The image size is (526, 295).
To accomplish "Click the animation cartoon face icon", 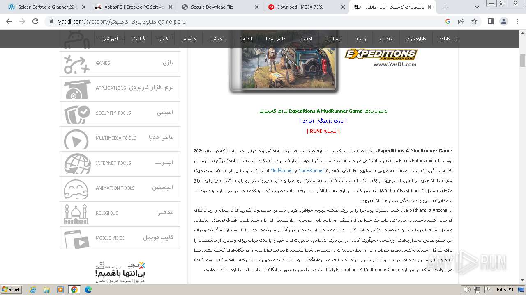I will pos(76,189).
